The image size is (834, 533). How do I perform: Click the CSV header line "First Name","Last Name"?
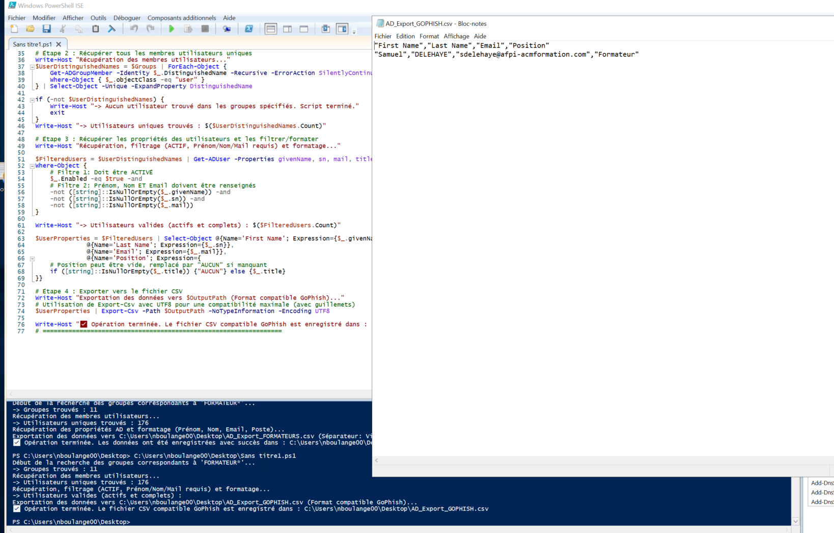coord(462,45)
